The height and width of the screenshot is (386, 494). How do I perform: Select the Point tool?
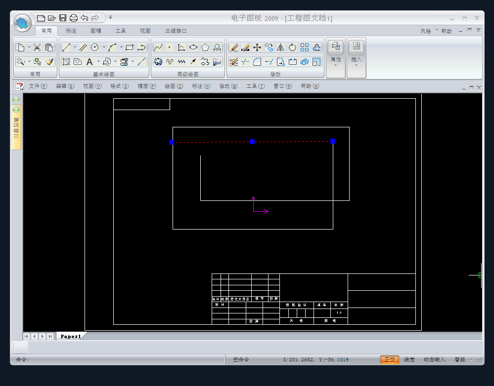pyautogui.click(x=170, y=47)
